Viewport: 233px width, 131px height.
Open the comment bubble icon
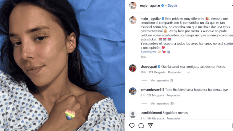(x=141, y=126)
